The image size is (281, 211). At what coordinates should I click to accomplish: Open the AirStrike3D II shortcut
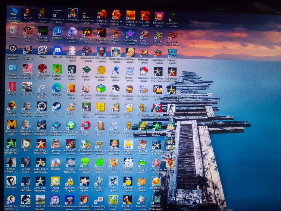pos(70,144)
